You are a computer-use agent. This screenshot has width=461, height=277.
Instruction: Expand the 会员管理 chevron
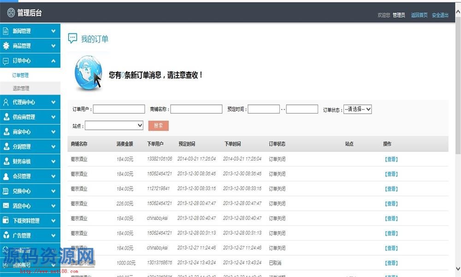[x=53, y=176]
